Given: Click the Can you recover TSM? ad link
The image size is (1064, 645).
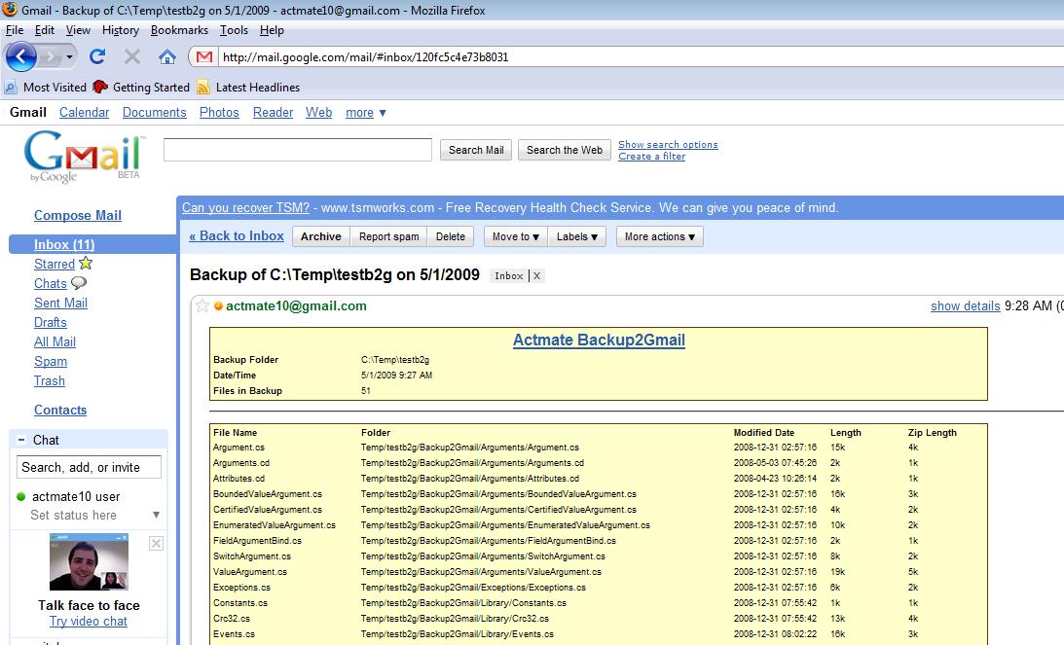Looking at the screenshot, I should (x=245, y=207).
